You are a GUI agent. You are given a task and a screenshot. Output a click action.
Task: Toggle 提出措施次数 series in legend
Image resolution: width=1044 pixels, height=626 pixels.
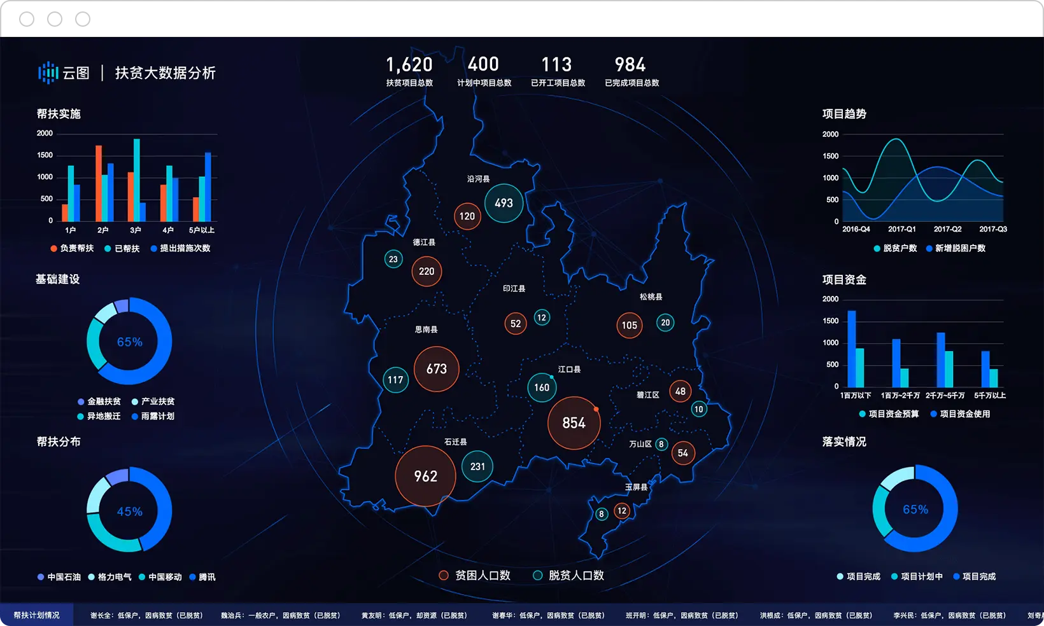click(180, 248)
